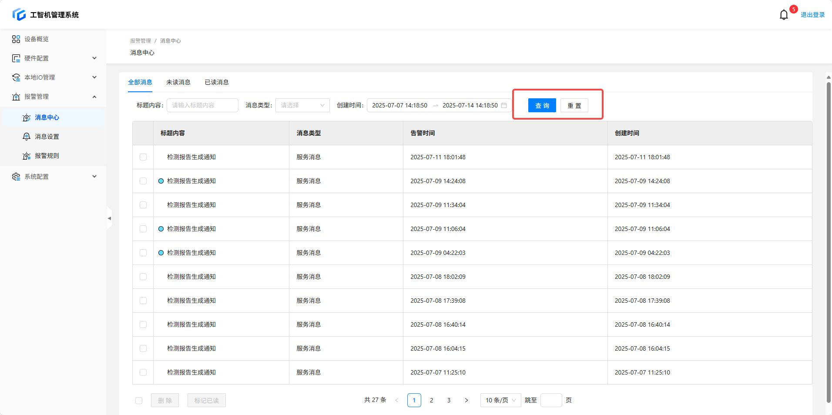Select the 2025-07-09 14:24:08 row checkbox
This screenshot has width=832, height=415.
point(143,181)
